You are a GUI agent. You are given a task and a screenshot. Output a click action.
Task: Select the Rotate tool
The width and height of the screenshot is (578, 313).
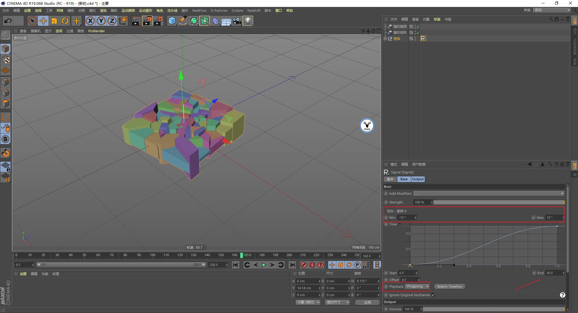coord(65,21)
